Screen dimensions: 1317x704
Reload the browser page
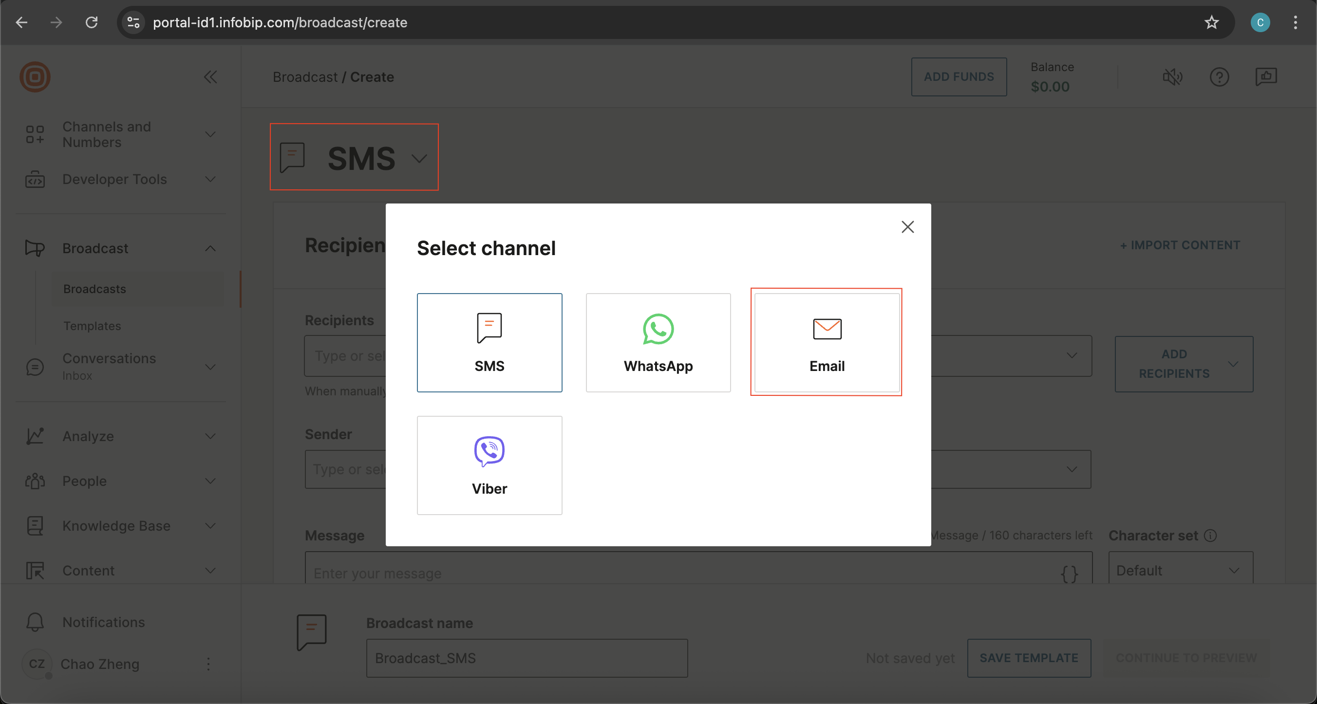point(92,22)
